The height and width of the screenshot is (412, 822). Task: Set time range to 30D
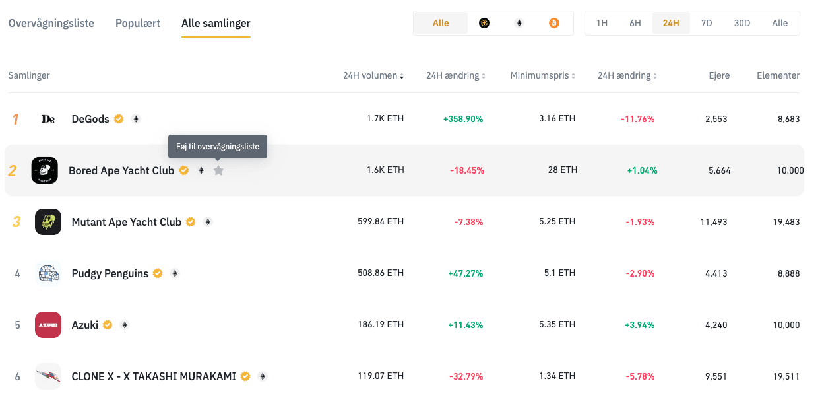click(742, 23)
